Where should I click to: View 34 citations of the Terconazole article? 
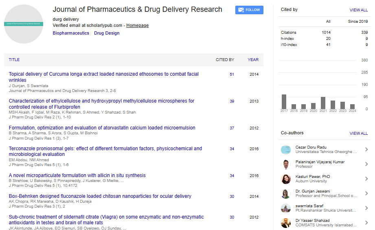coord(232,149)
